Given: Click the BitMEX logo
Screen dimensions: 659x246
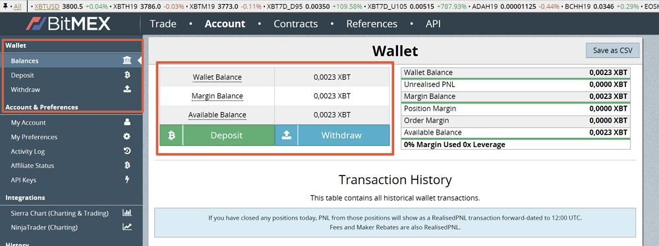Looking at the screenshot, I should click(68, 24).
